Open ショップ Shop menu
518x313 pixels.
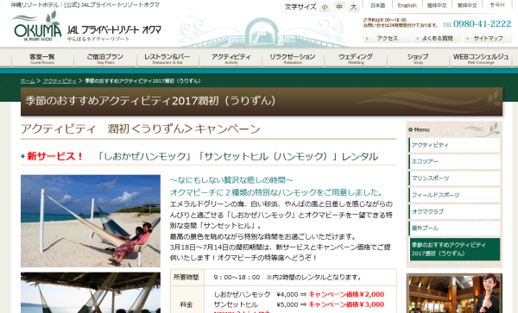tap(418, 59)
